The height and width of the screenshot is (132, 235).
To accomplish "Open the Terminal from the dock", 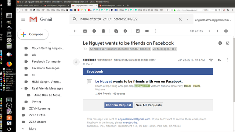I will (9, 15).
